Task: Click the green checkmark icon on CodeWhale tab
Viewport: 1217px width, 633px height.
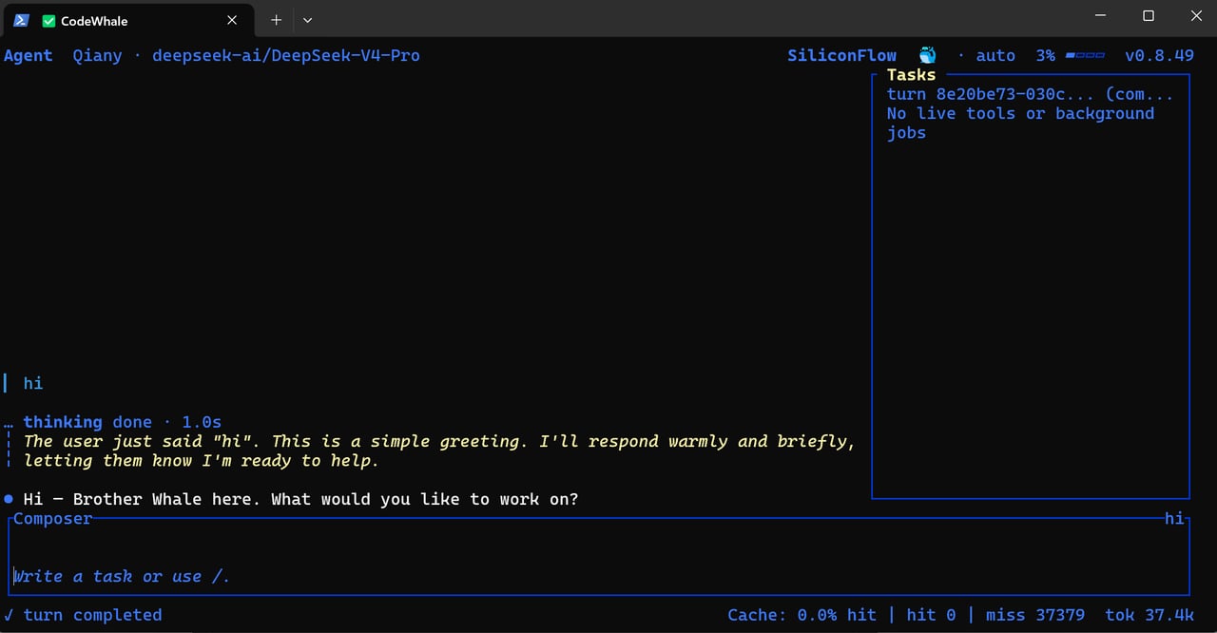Action: click(x=49, y=20)
